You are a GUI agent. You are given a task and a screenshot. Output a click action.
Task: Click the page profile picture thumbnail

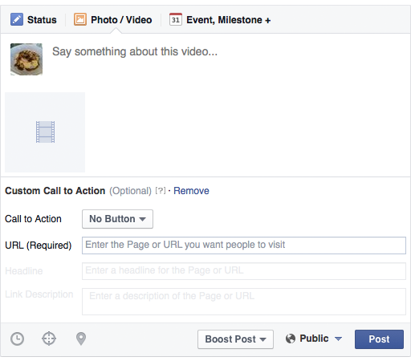coord(26,59)
